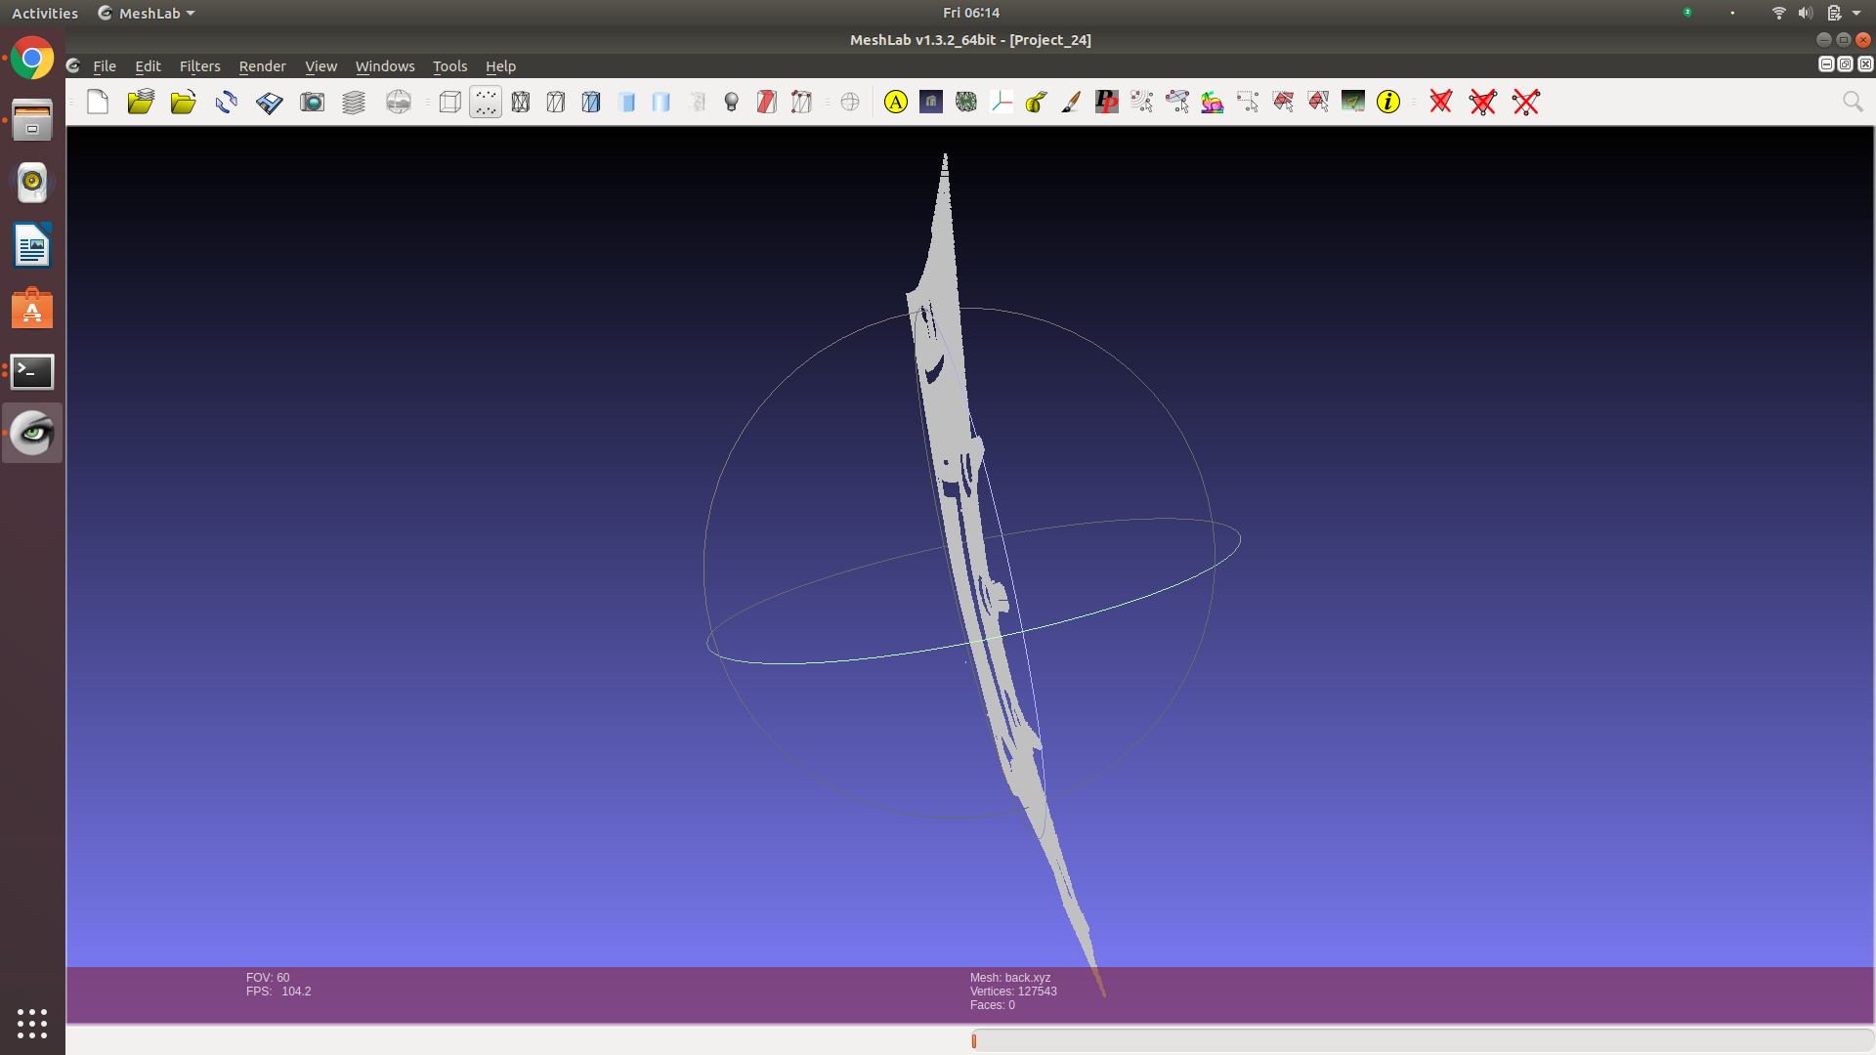The image size is (1876, 1055).
Task: Open the Filters menu
Action: click(x=199, y=65)
